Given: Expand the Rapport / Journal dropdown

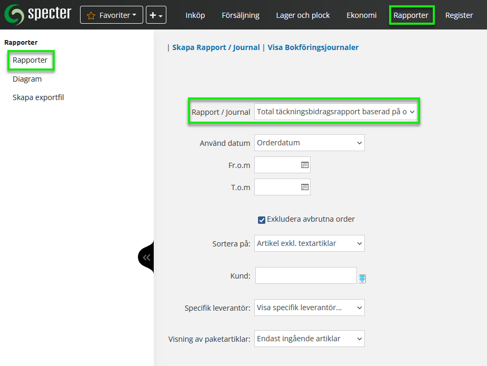Looking at the screenshot, I should [335, 112].
